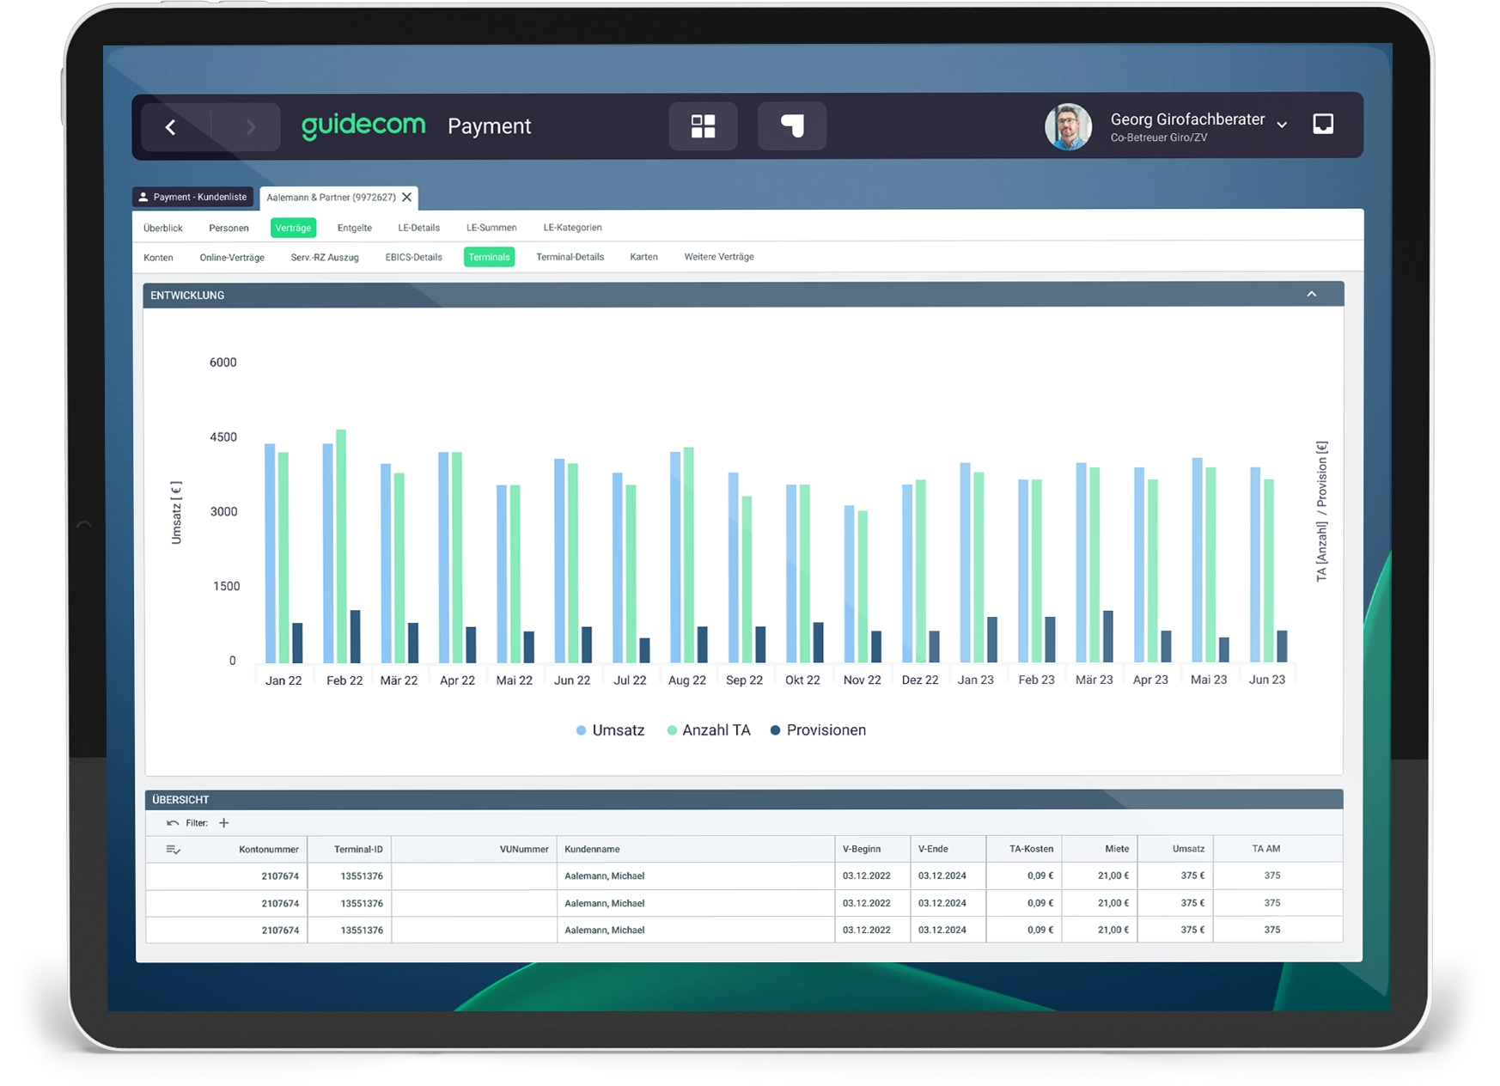Viewport: 1500px width, 1086px height.
Task: Go to the Entgelte tab
Action: click(355, 229)
